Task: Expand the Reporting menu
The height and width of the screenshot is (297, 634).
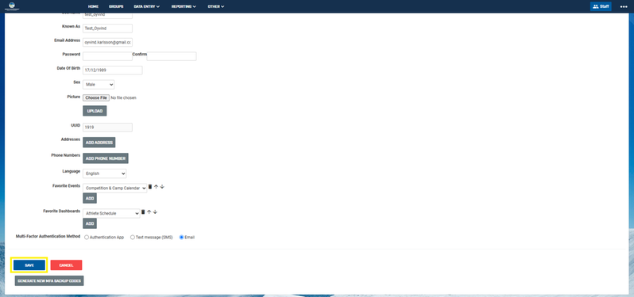Action: point(184,6)
